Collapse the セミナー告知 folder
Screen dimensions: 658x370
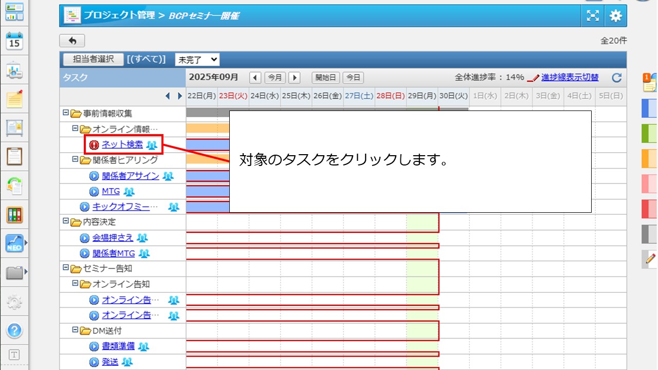pos(65,268)
